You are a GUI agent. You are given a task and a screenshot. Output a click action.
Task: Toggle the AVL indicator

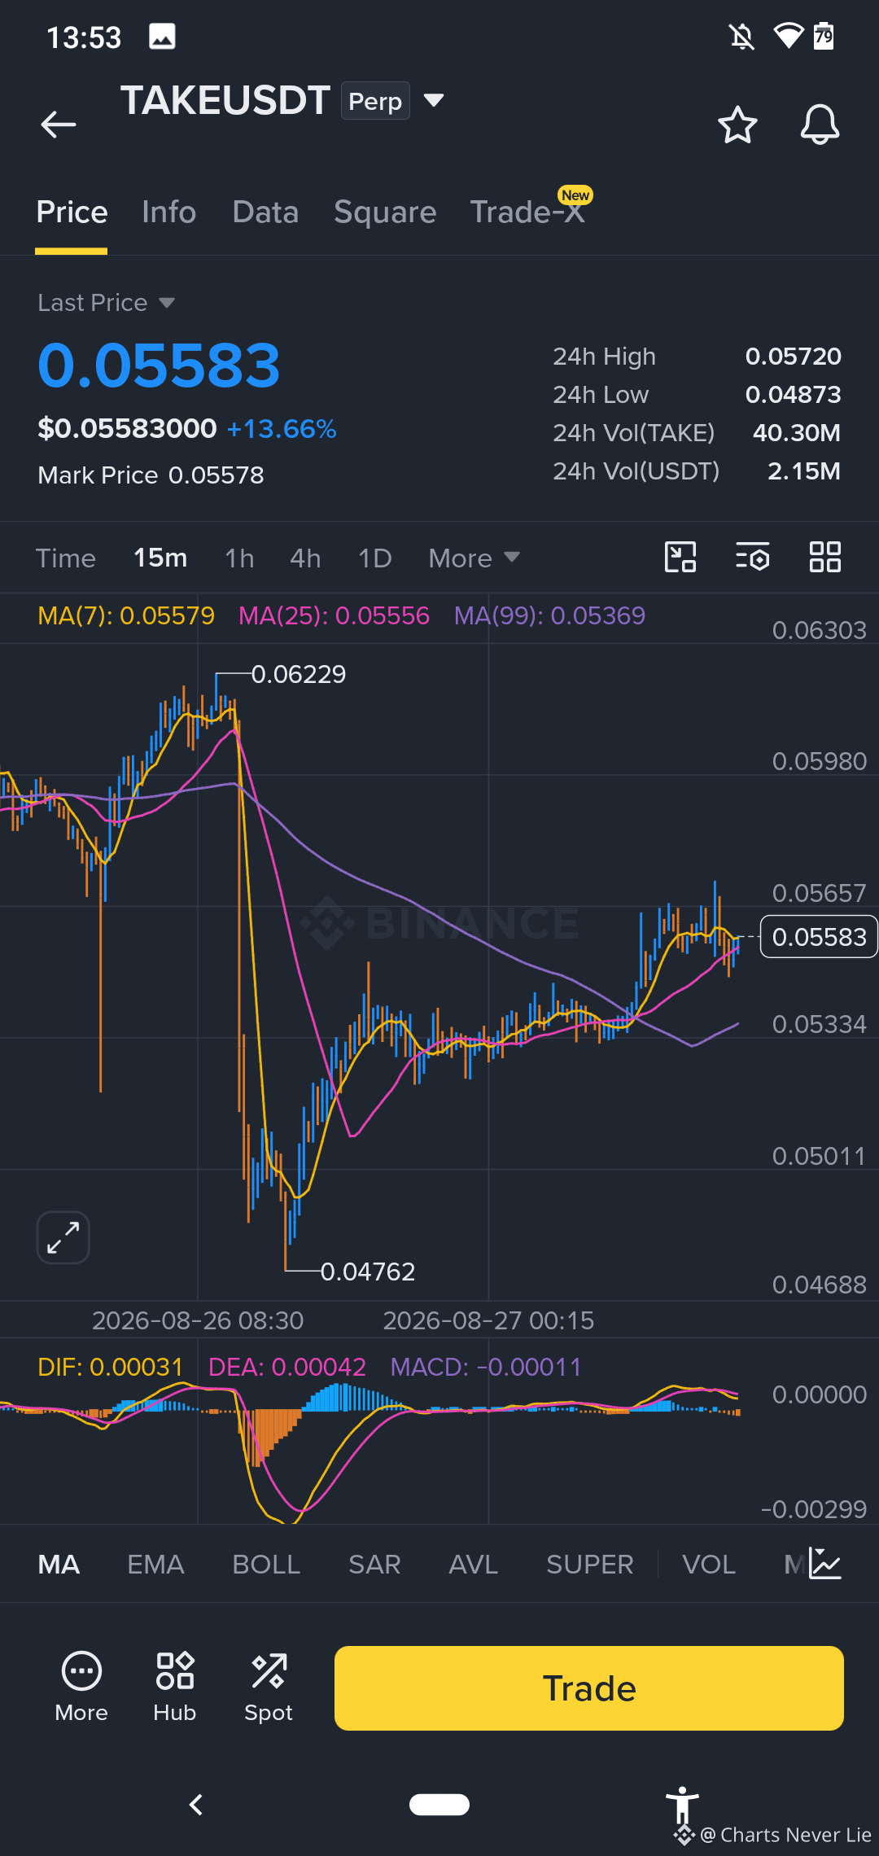[473, 1565]
